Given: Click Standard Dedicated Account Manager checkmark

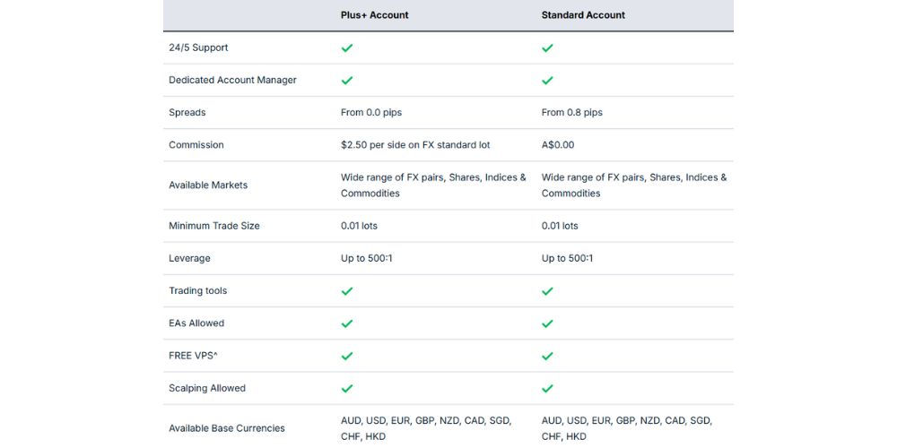Looking at the screenshot, I should pos(547,80).
